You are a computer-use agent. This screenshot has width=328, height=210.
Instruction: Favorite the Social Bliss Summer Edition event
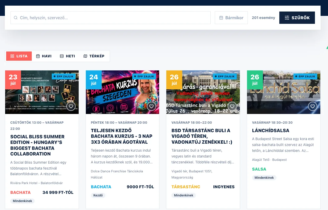(71, 106)
